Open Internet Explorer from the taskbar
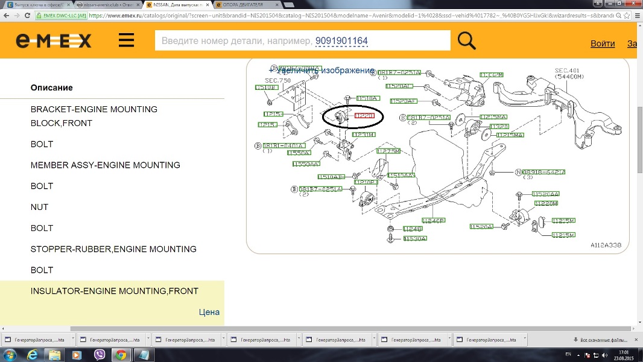Screen dimensions: 643x362 (32, 355)
